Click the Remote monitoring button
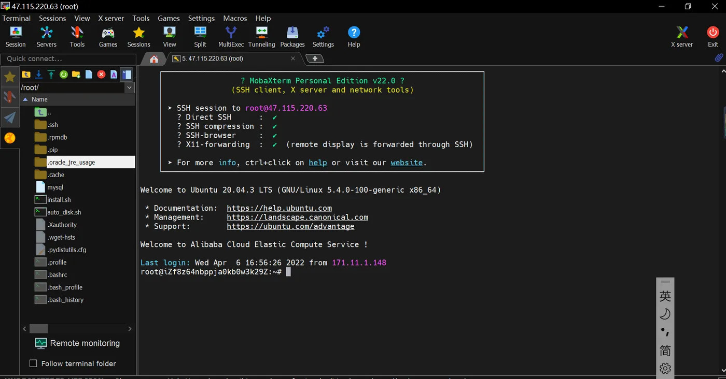Screen dimensions: 726x379 77,343
